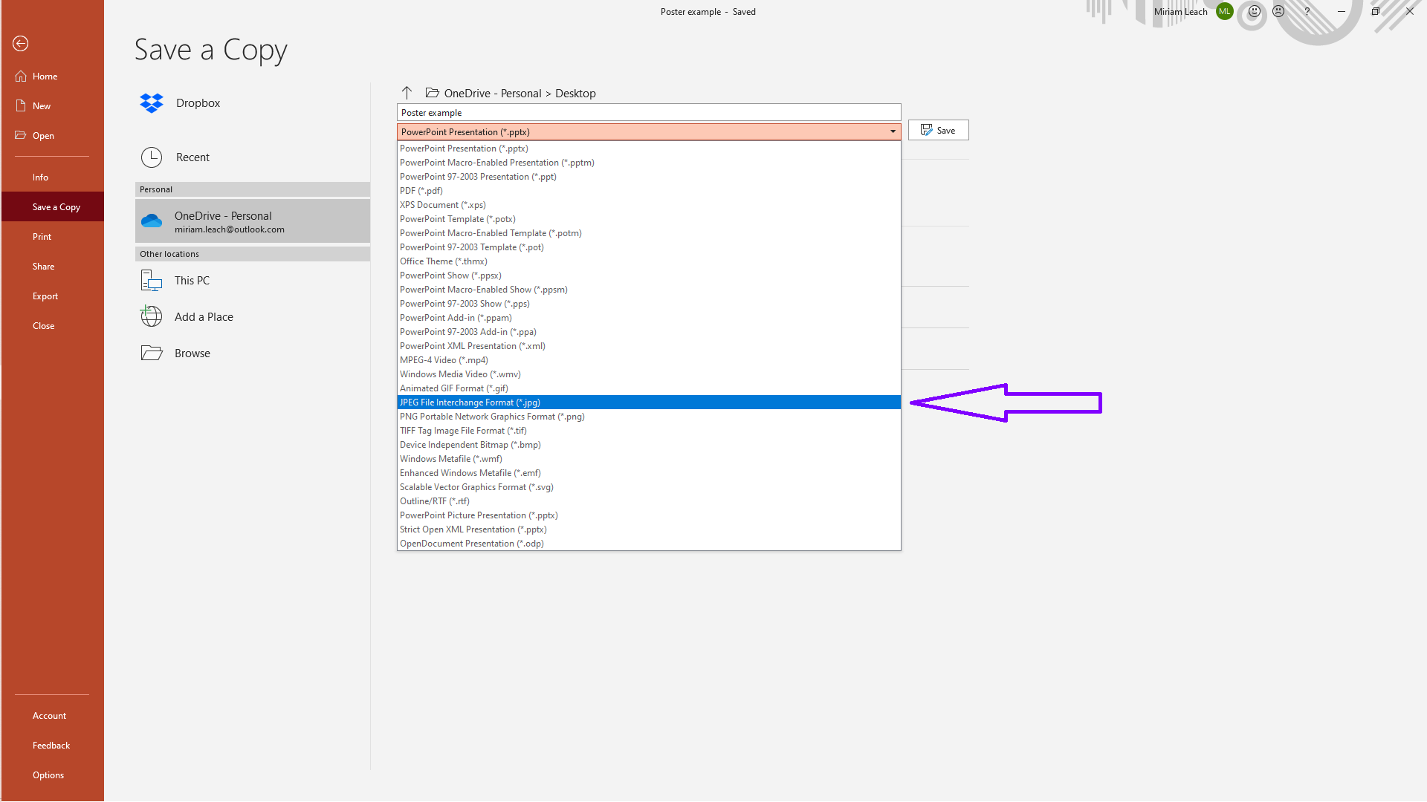1427x802 pixels.
Task: Open the Export page
Action: (x=52, y=296)
